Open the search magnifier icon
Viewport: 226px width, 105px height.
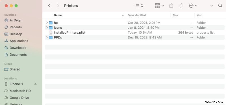[220, 6]
